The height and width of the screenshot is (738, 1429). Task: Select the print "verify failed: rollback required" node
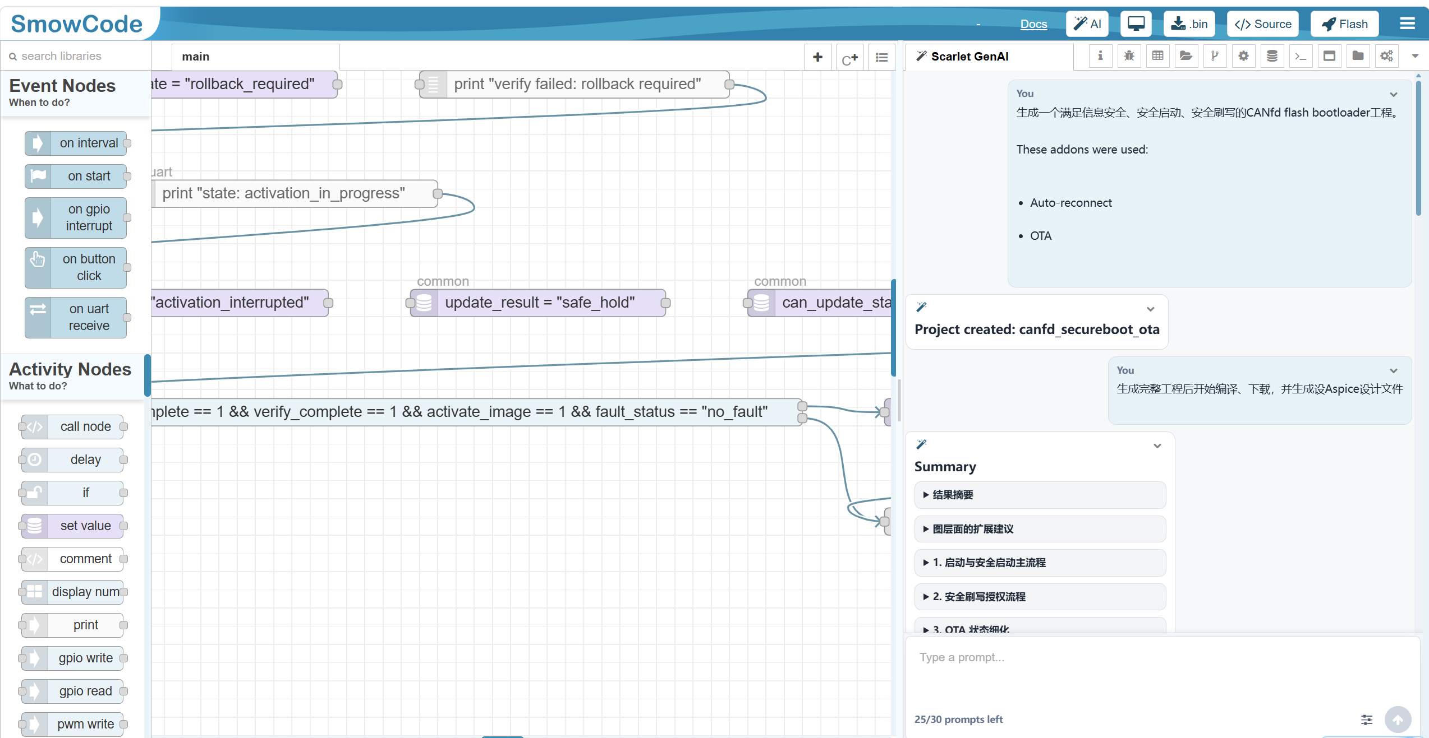click(574, 85)
